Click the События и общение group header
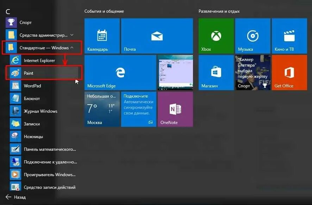 pos(104,11)
